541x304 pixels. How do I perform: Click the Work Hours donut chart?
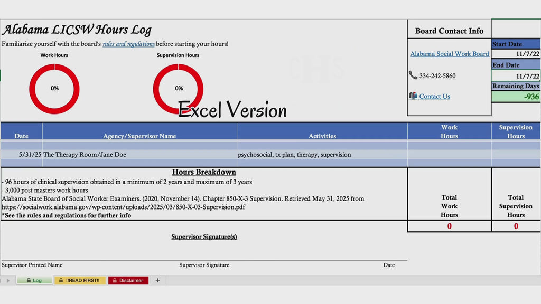[x=54, y=89]
